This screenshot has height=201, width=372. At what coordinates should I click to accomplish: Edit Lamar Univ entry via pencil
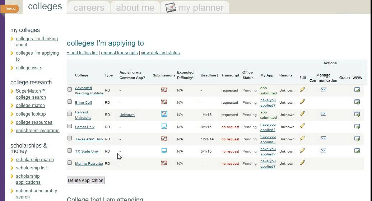point(302,126)
